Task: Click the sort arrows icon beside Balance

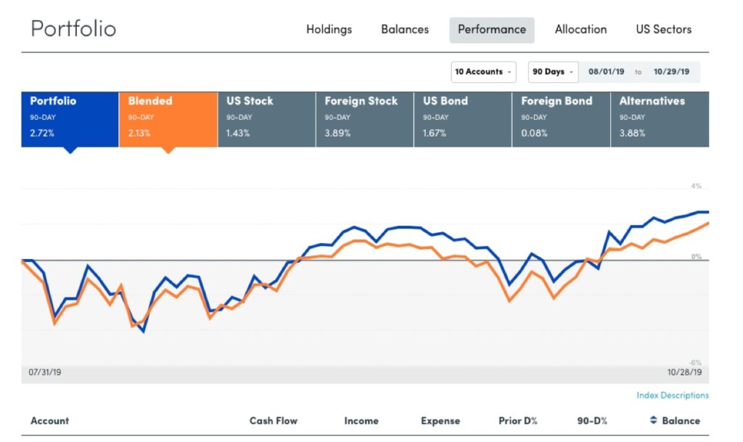Action: coord(653,420)
